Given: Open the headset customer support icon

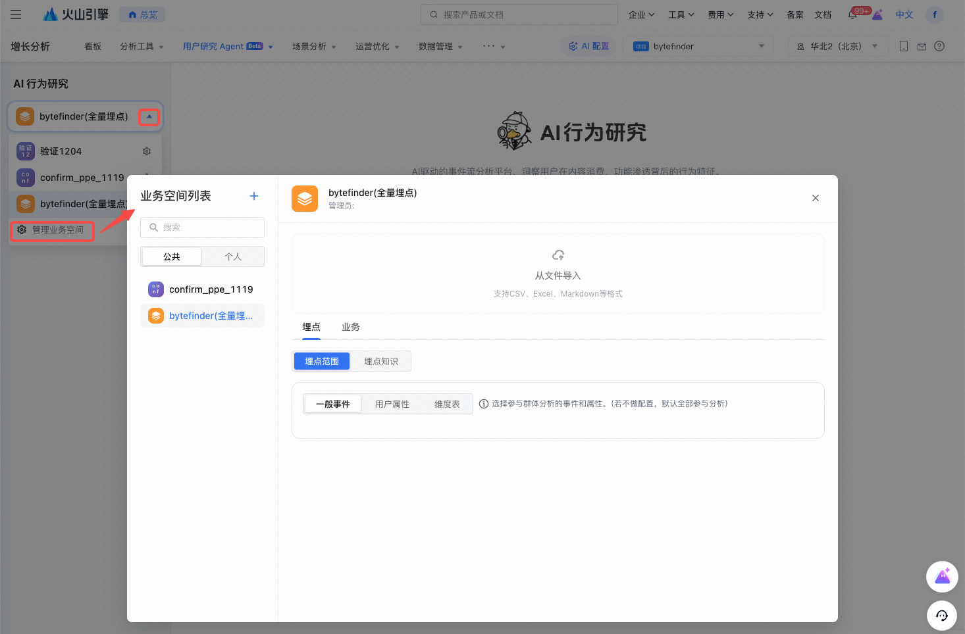Looking at the screenshot, I should [942, 616].
